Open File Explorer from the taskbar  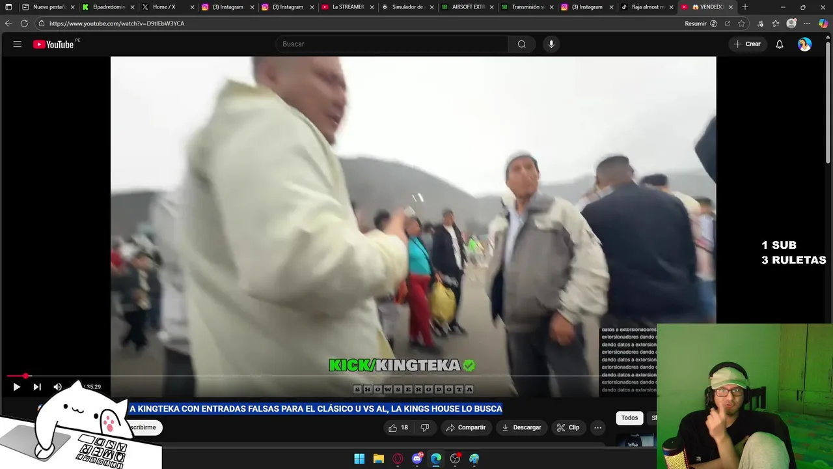[x=378, y=459]
